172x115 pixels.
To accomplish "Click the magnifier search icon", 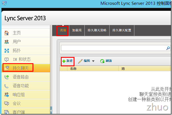I will coord(168,48).
